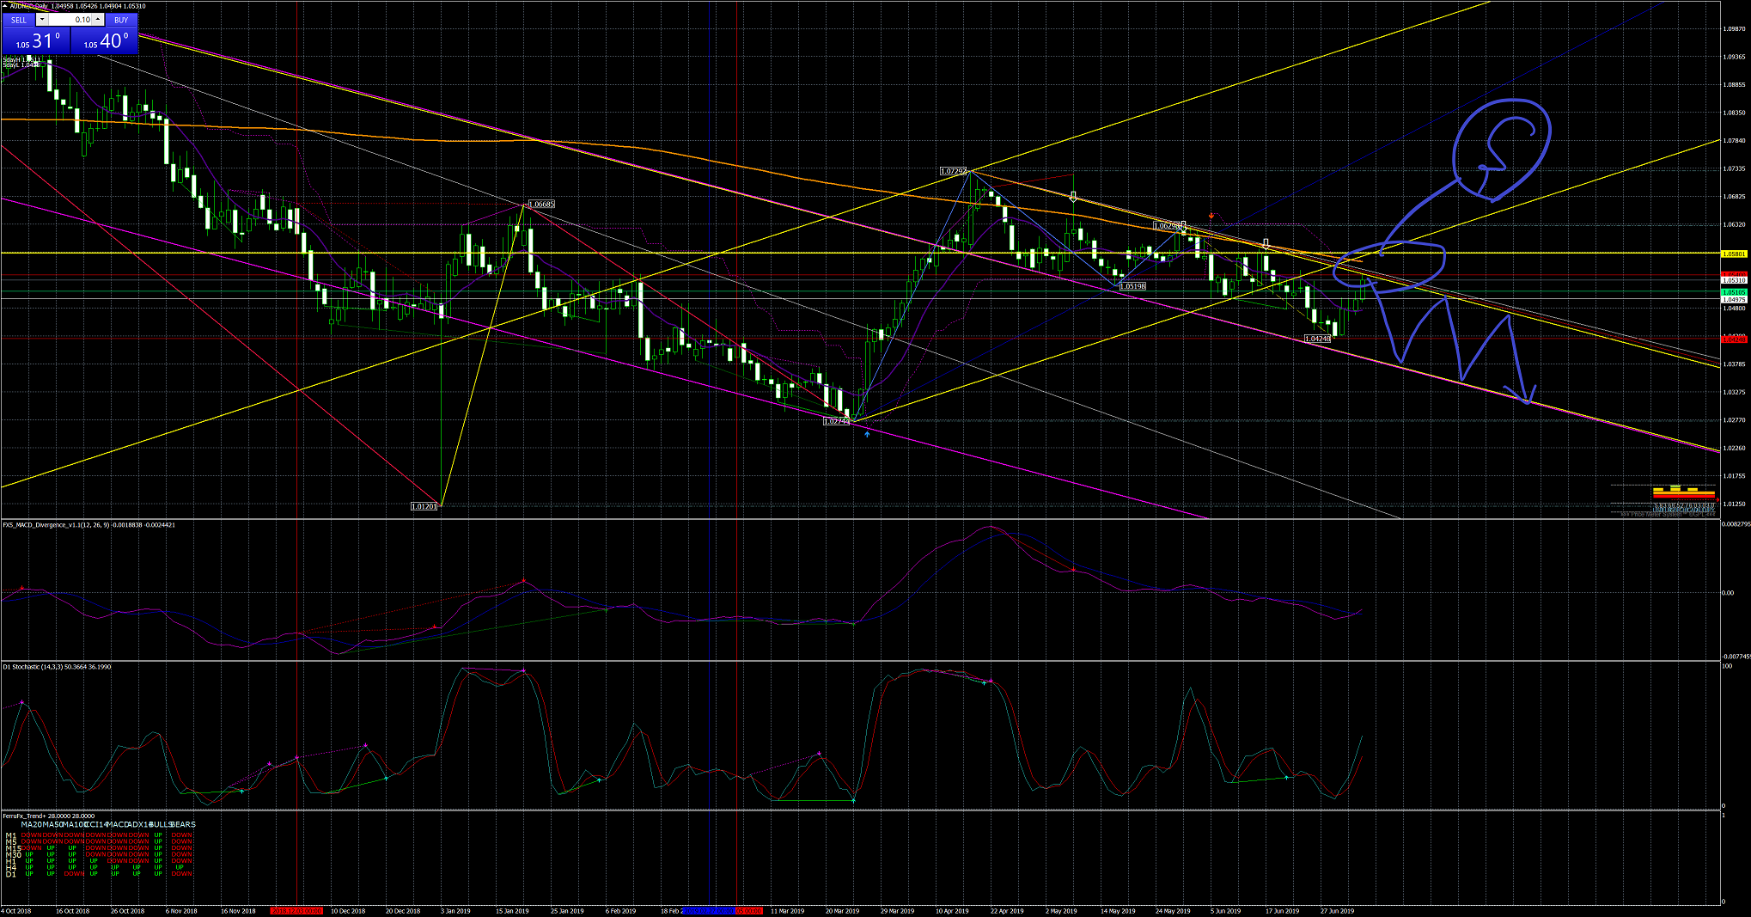
Task: Click the red 1.04248 price axis tag
Action: tap(1734, 339)
